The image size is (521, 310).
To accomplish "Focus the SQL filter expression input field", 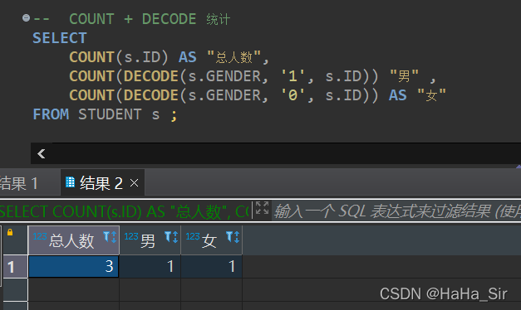I will click(396, 211).
